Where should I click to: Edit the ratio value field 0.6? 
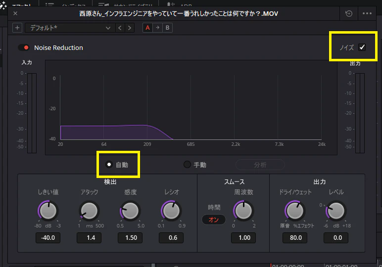[x=172, y=238]
